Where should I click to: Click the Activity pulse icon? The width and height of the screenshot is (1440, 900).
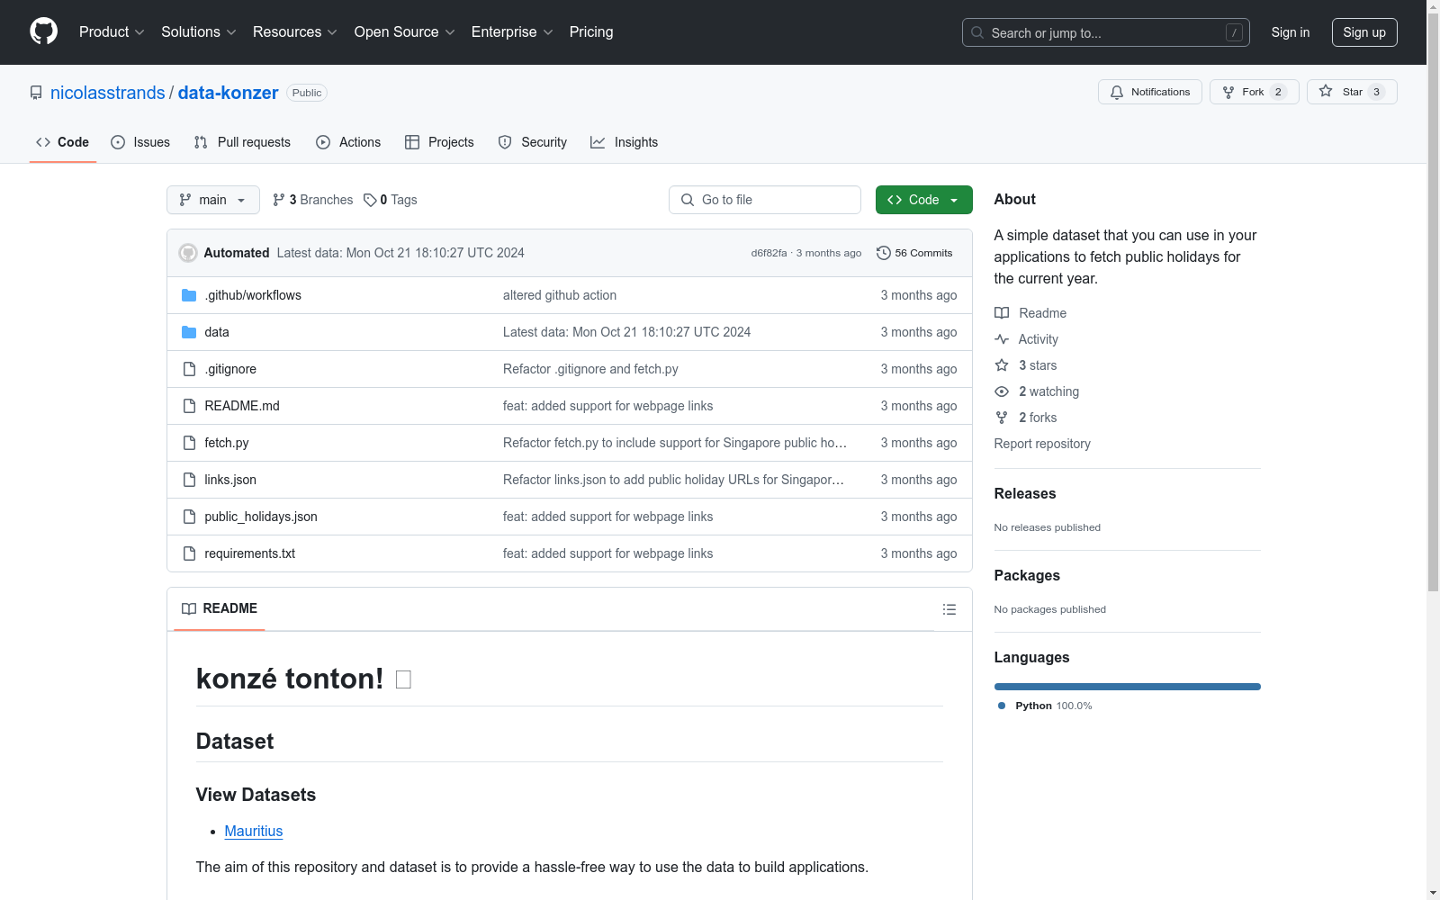point(1002,339)
